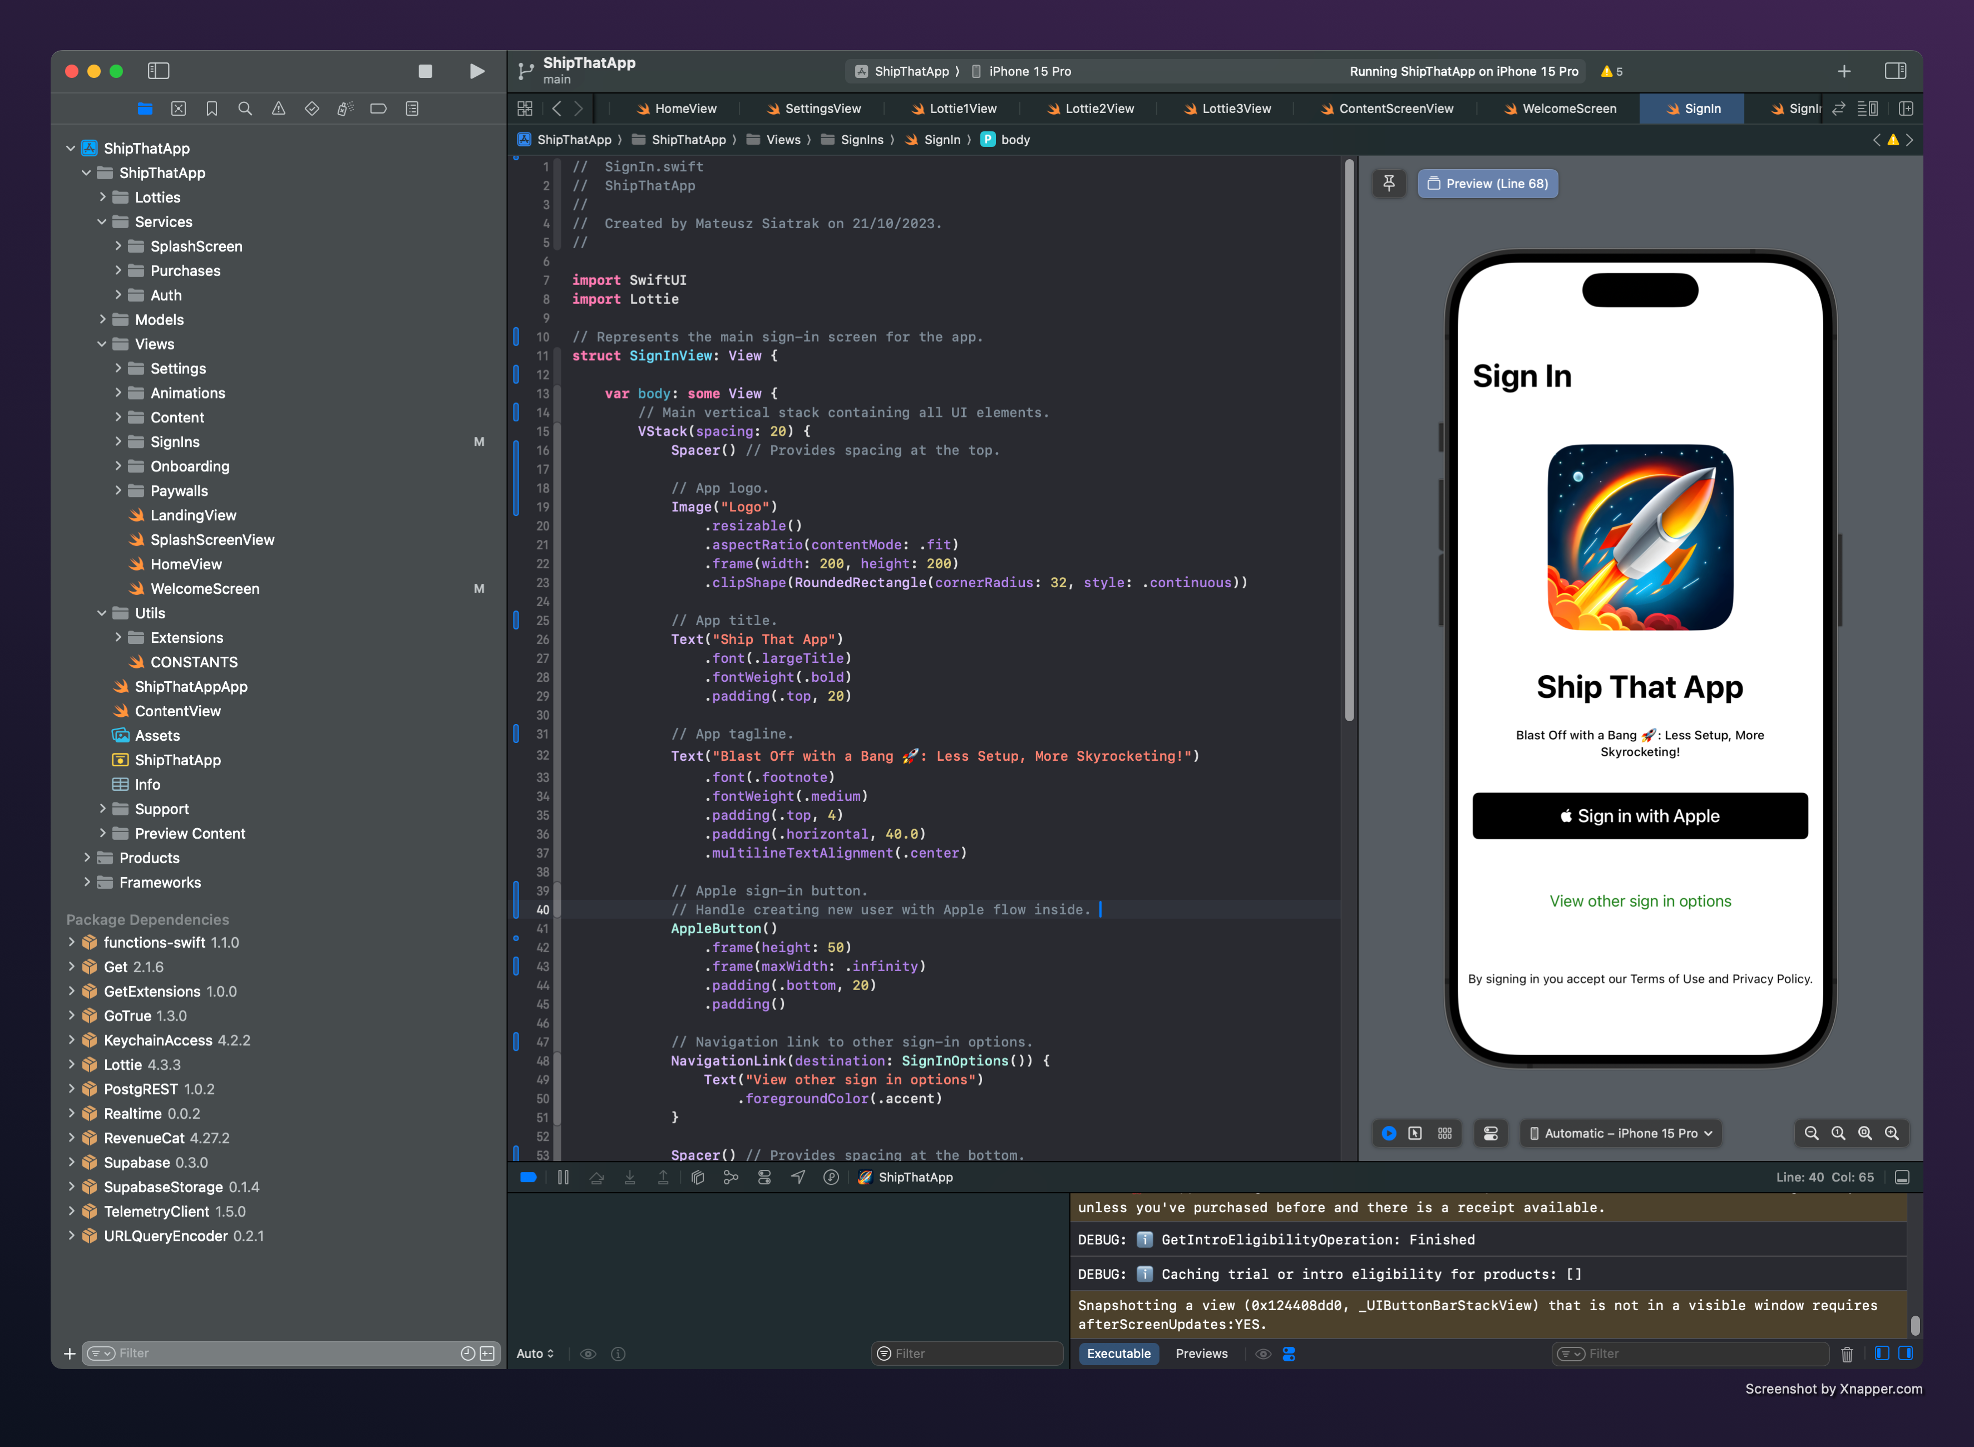The image size is (1974, 1447).
Task: Open the issue navigator warning triangle
Action: tap(278, 109)
